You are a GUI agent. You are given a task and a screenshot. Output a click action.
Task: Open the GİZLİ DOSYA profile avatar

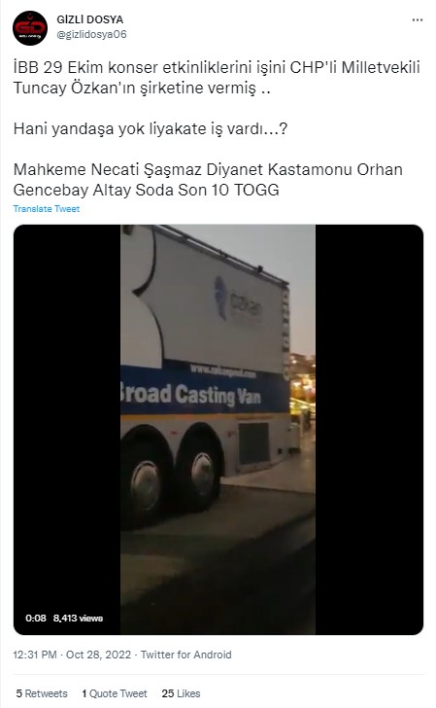pos(30,28)
